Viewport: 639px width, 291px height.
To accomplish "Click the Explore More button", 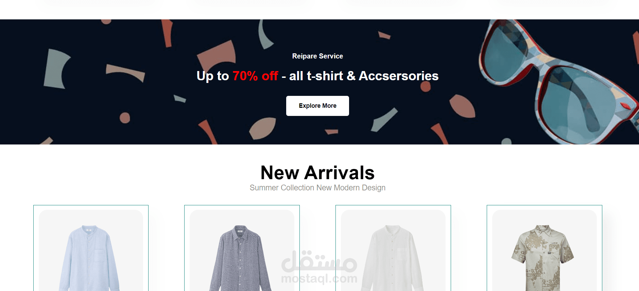I will point(317,106).
